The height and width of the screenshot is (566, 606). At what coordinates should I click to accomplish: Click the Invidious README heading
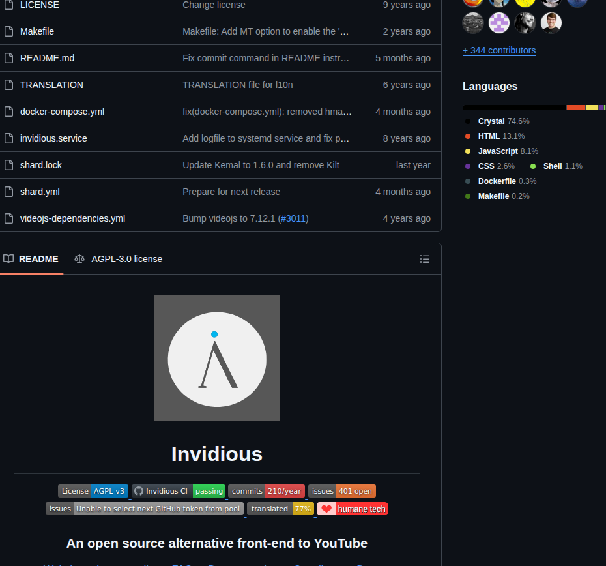click(x=217, y=454)
